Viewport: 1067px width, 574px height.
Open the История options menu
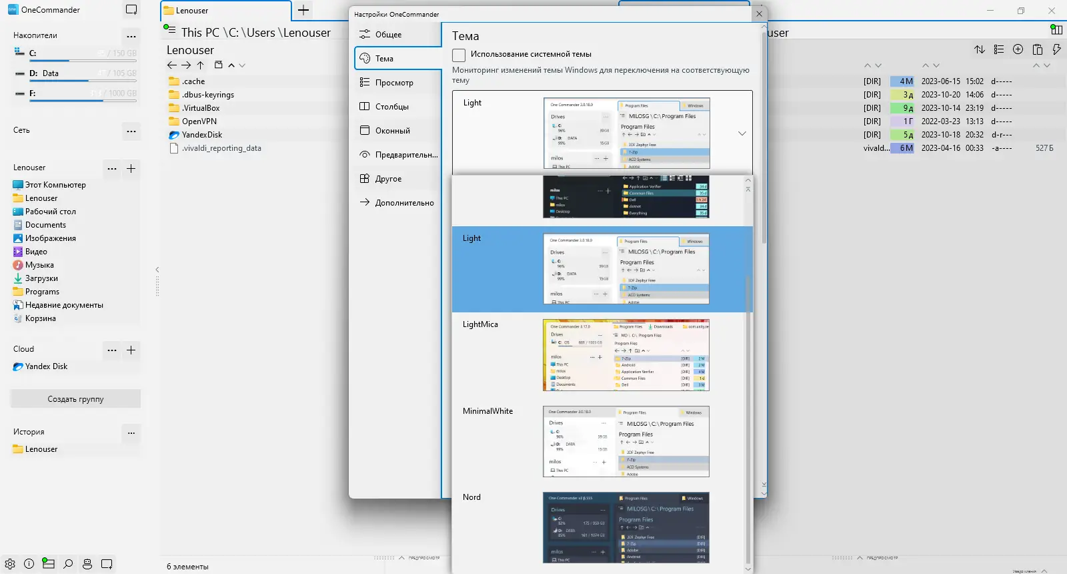[131, 433]
